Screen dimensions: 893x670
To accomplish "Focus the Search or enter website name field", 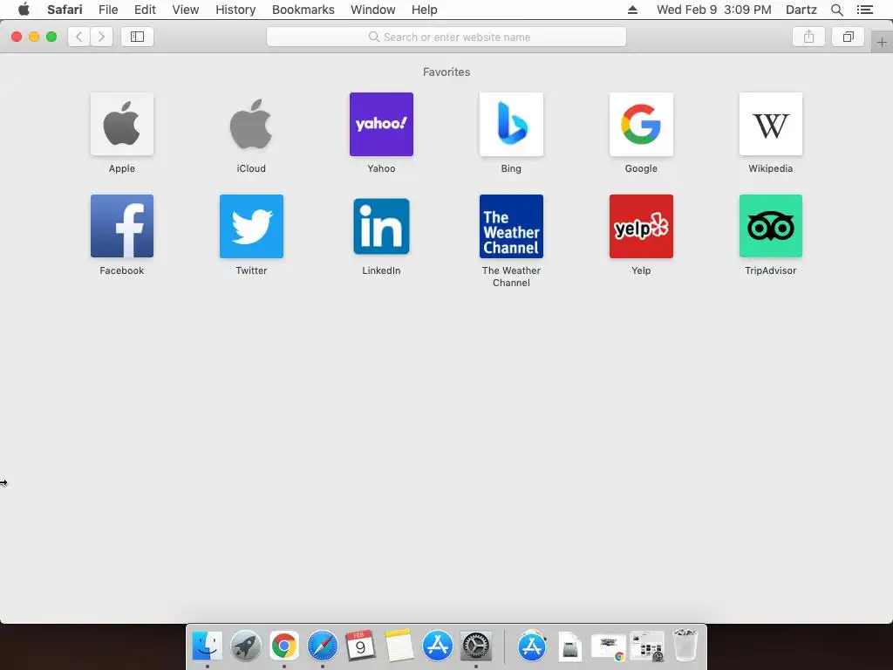I will coord(446,37).
